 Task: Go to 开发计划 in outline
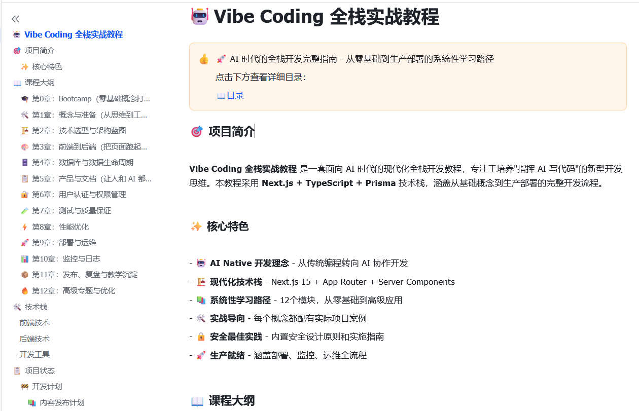pyautogui.click(x=47, y=387)
